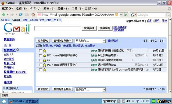Unstar the rs message star
172x104 pixels.
[x=44, y=60]
